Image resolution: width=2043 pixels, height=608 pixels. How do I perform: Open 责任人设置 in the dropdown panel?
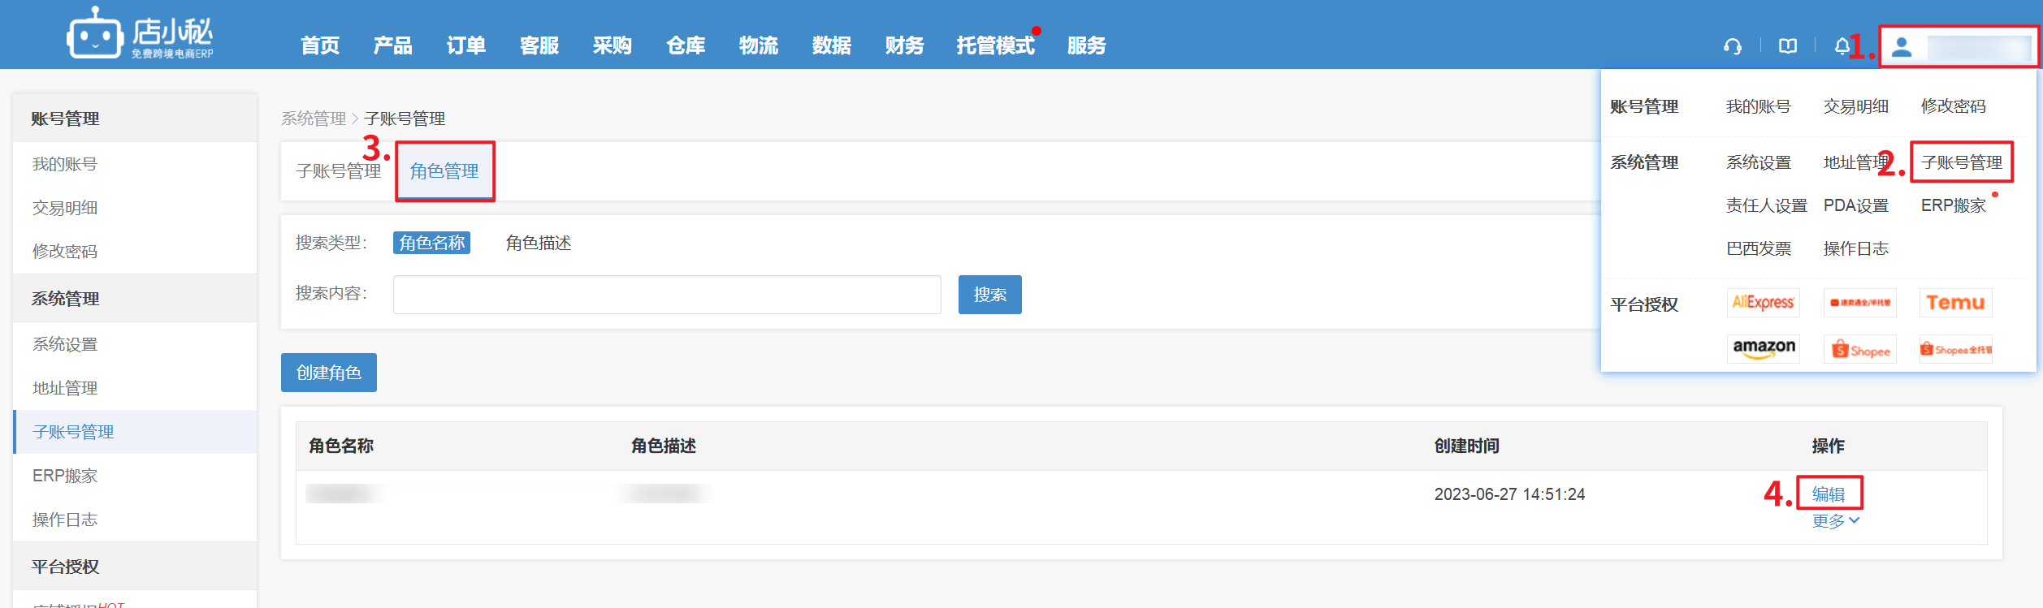click(x=1767, y=205)
